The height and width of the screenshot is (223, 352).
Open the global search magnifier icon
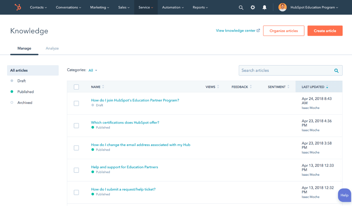(x=241, y=7)
